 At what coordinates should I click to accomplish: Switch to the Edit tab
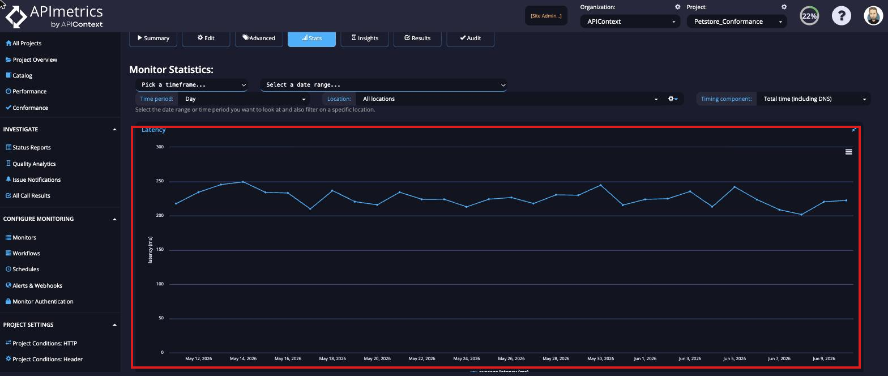[206, 38]
